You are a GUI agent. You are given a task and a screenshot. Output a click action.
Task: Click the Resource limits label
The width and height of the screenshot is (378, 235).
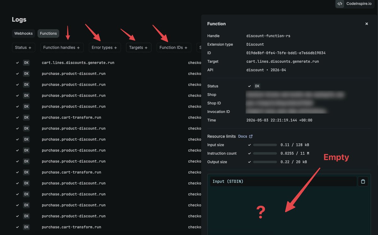(x=221, y=136)
